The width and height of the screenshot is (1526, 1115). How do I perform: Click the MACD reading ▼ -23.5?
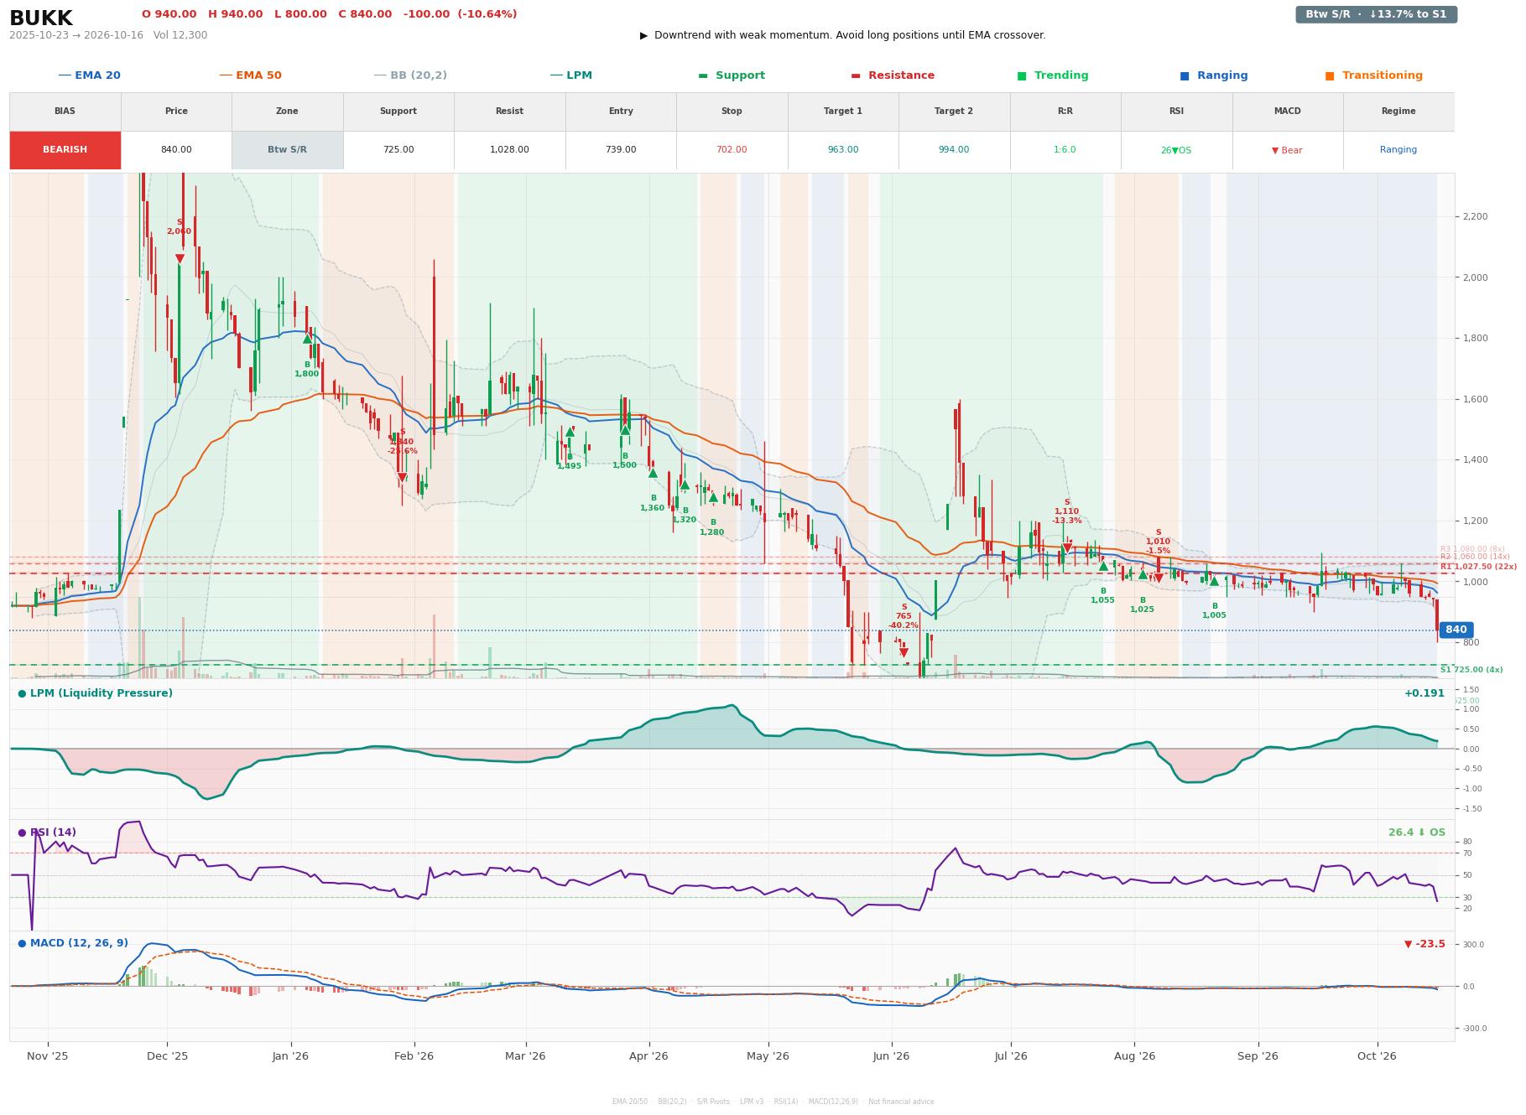1424,944
